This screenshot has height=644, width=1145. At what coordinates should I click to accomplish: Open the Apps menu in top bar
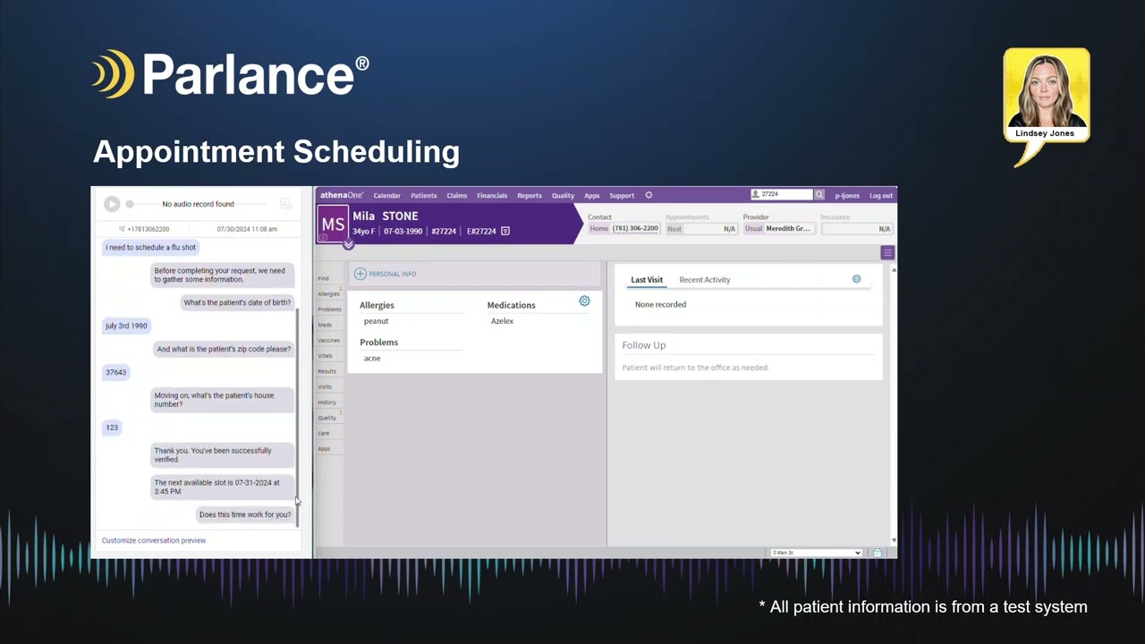(x=592, y=195)
